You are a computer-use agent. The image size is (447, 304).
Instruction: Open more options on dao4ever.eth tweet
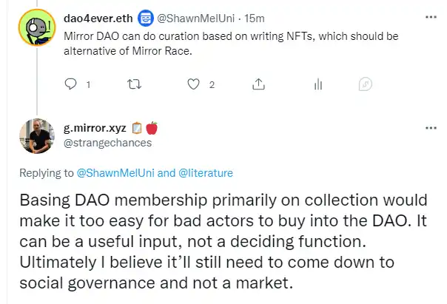coord(431,17)
